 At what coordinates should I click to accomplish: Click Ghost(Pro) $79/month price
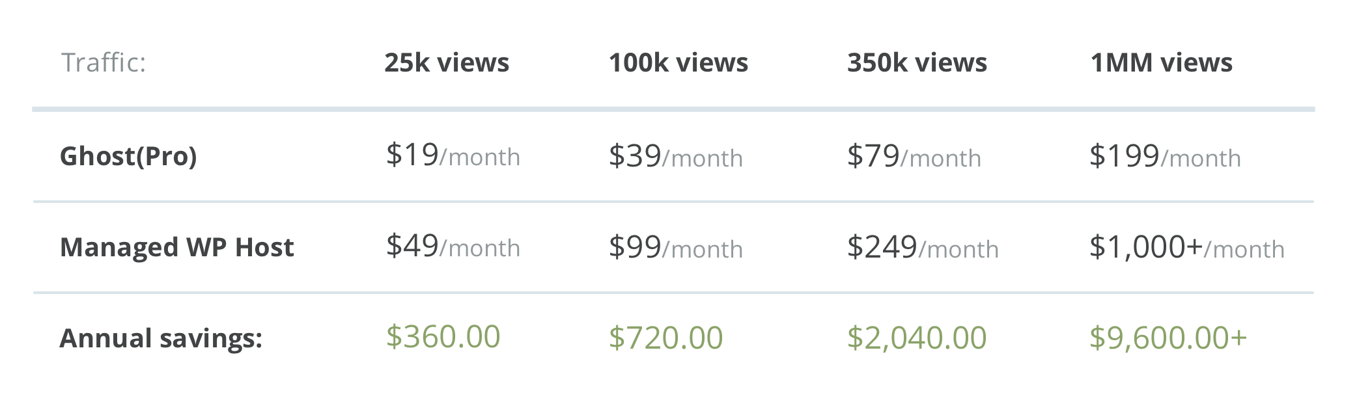tap(914, 157)
